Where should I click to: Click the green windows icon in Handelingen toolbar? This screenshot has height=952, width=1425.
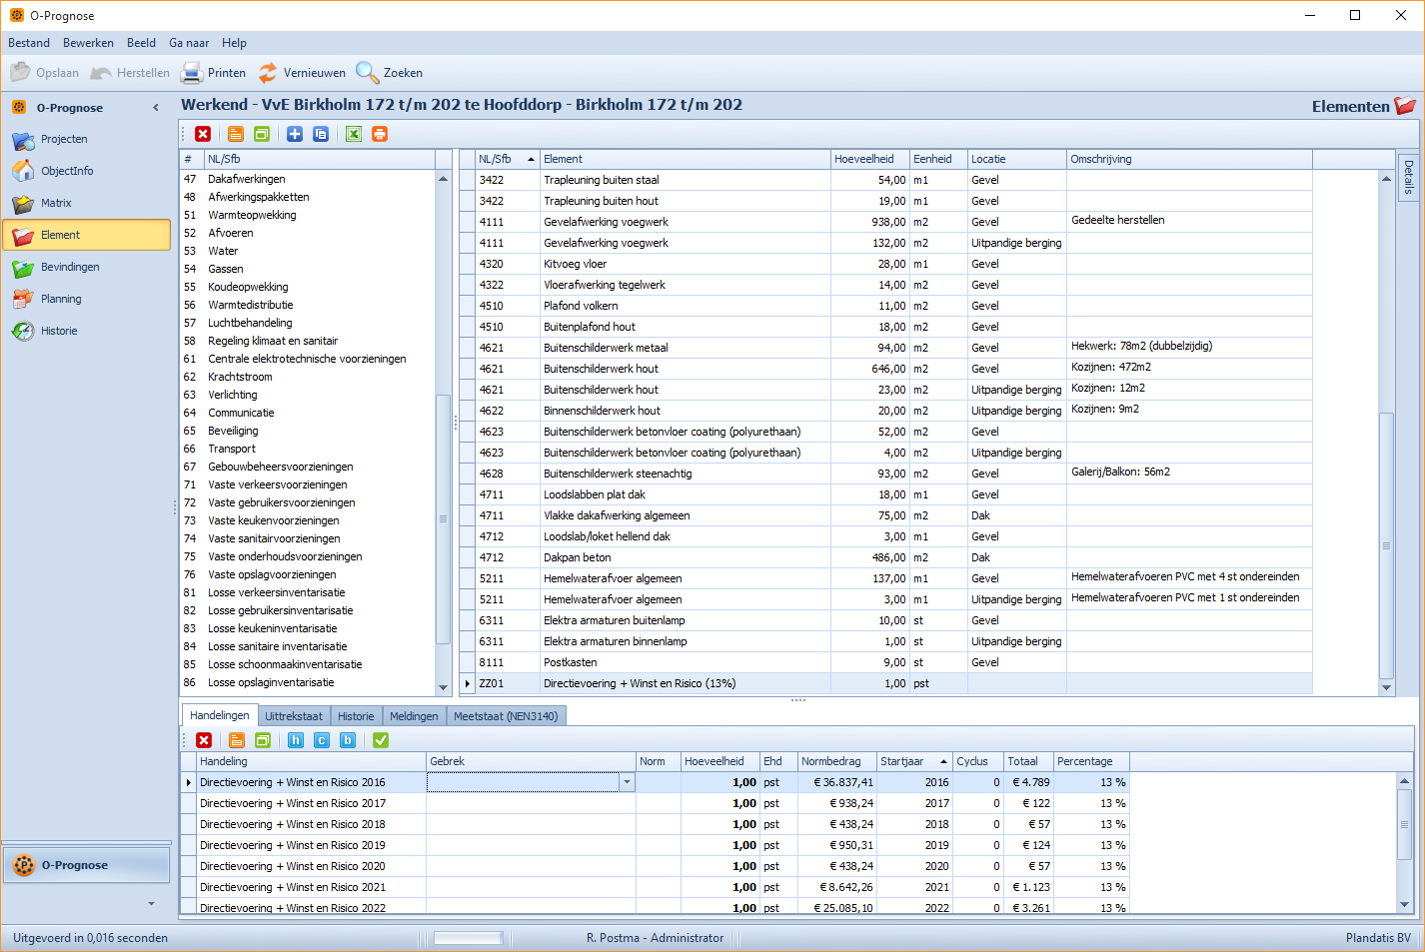(263, 740)
